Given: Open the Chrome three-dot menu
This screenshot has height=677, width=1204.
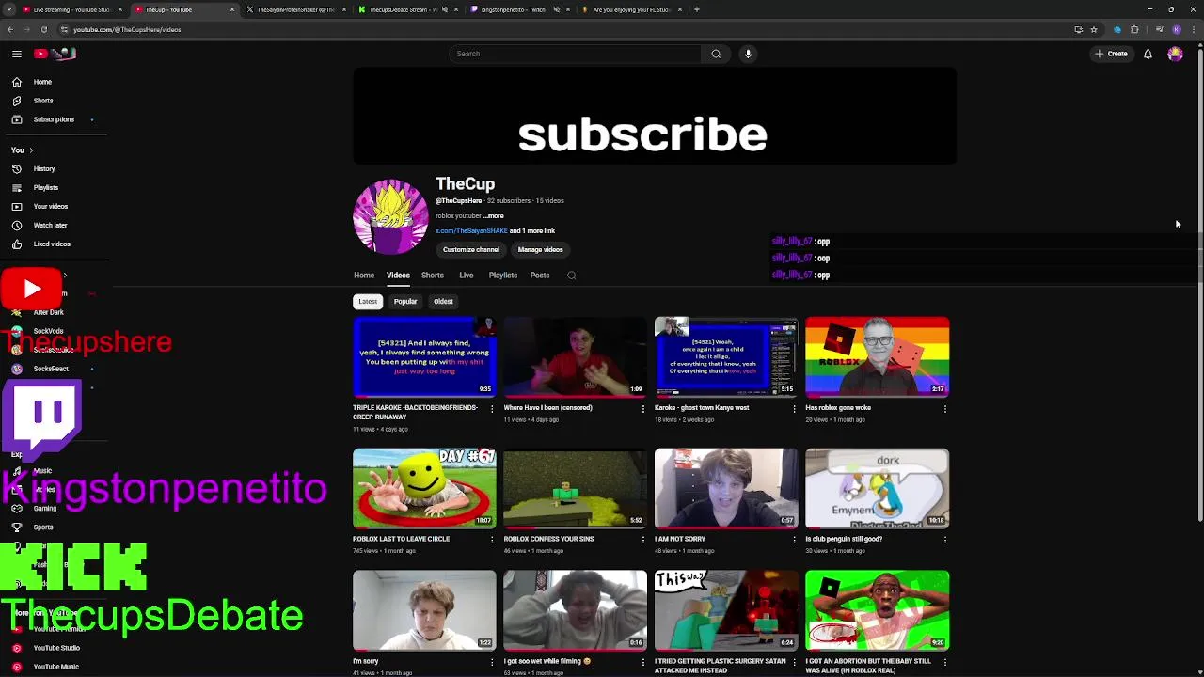Looking at the screenshot, I should 1194,29.
